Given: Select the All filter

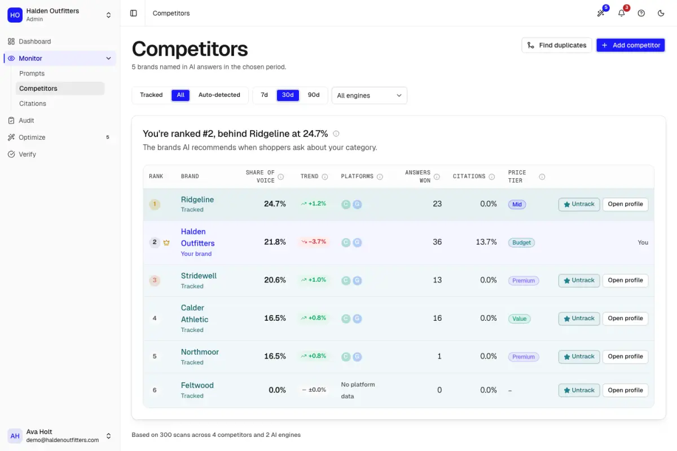Looking at the screenshot, I should pos(181,95).
